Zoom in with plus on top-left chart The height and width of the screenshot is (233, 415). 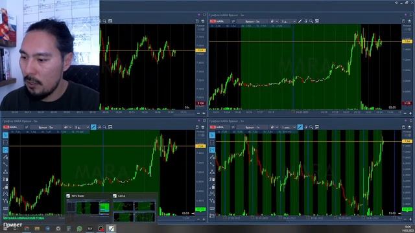[204, 113]
